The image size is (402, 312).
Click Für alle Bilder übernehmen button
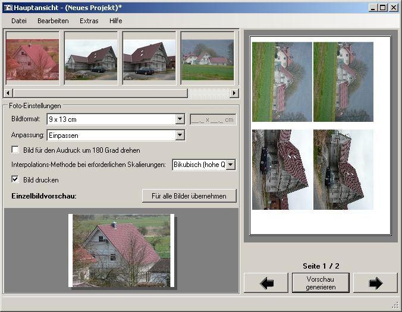click(x=189, y=196)
